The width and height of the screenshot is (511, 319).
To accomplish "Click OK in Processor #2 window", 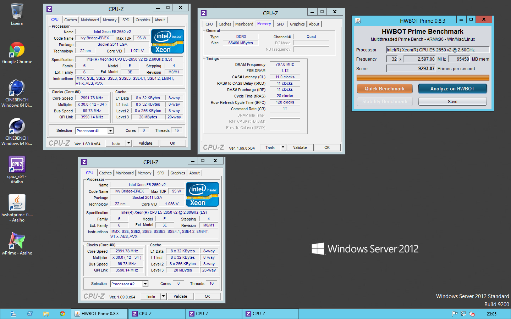I will tap(208, 296).
